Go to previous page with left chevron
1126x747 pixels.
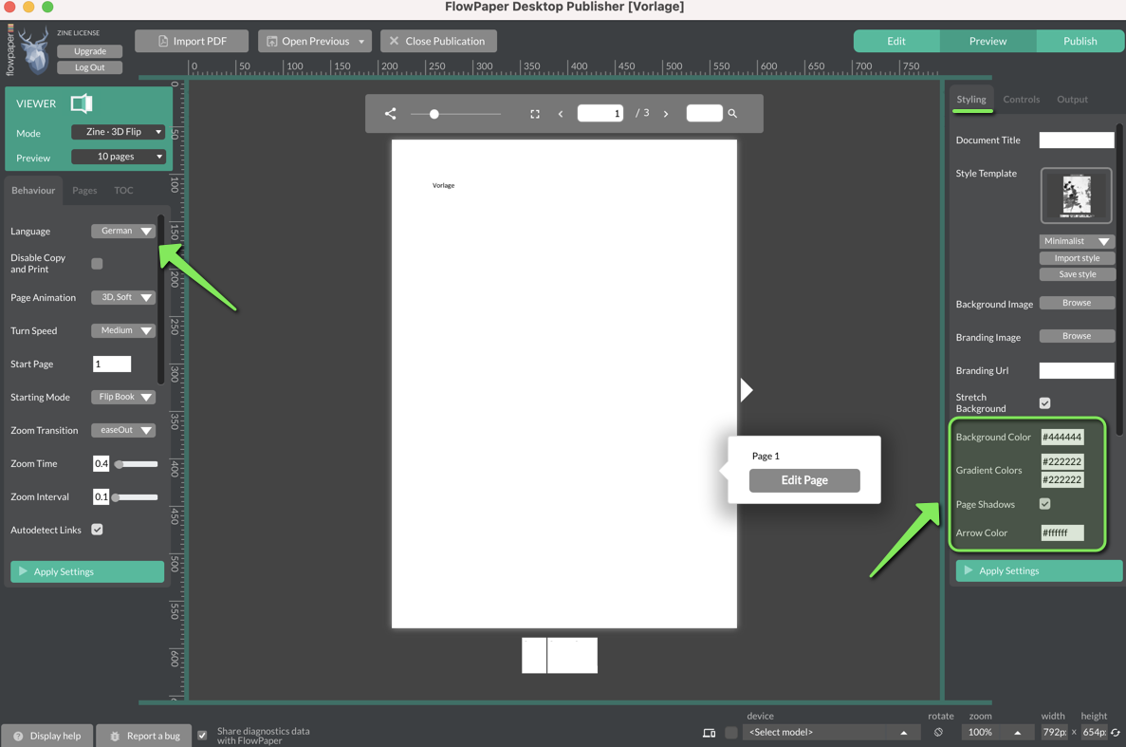click(561, 114)
